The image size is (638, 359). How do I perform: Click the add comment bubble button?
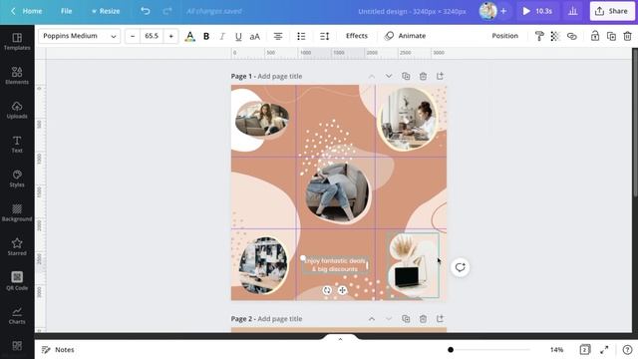pos(460,267)
